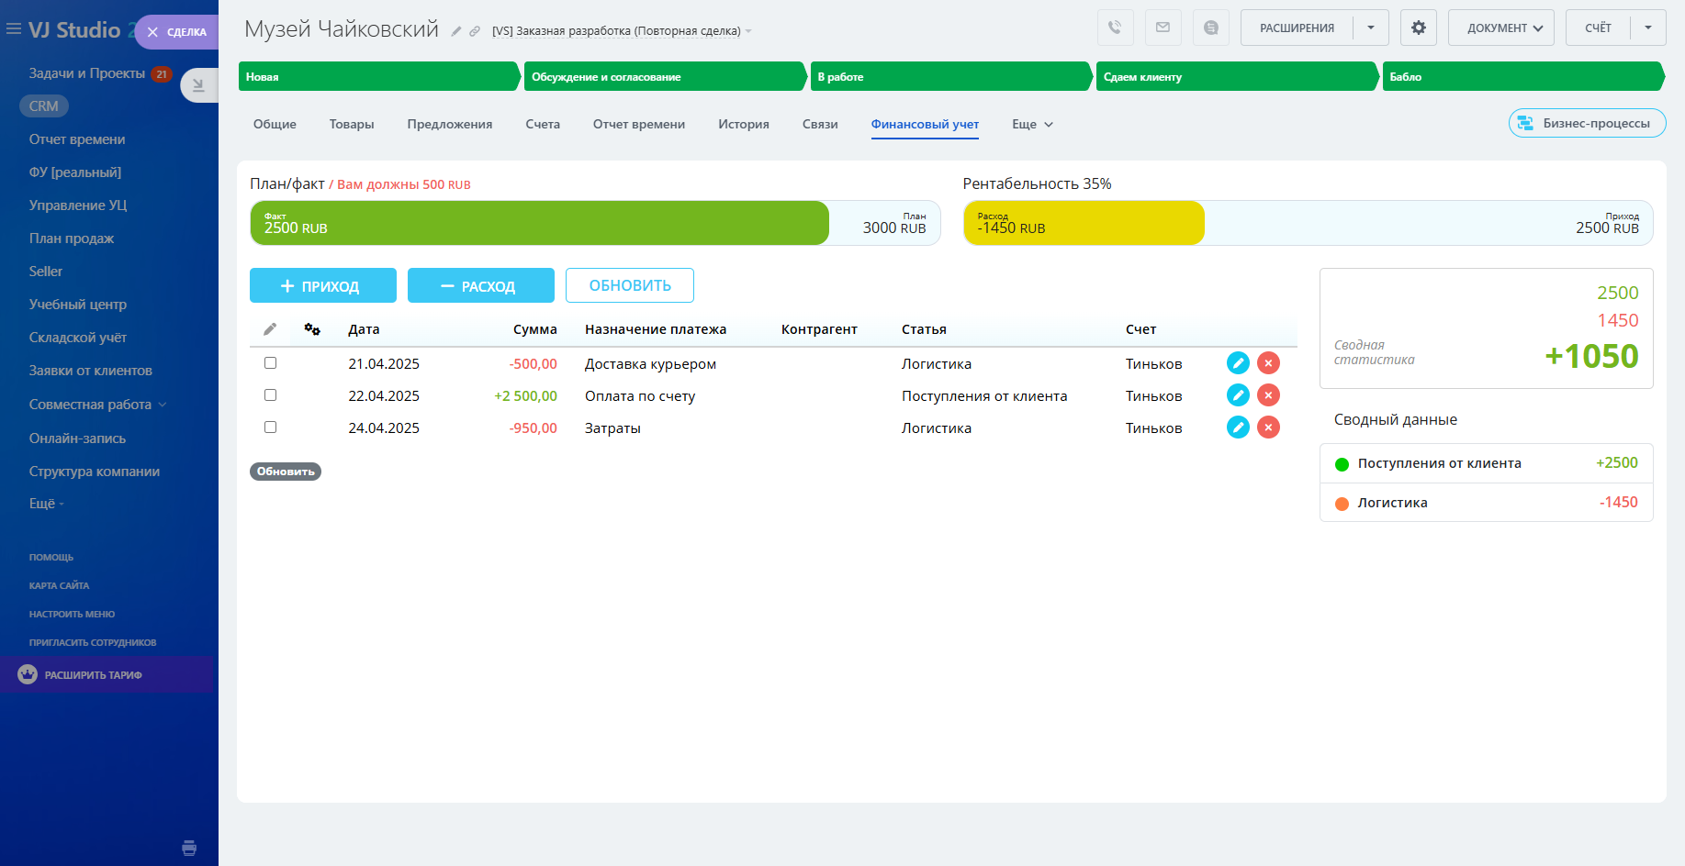
Task: Click the email envelope icon in header
Action: (1163, 28)
